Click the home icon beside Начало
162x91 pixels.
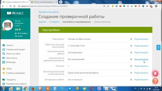(4, 45)
